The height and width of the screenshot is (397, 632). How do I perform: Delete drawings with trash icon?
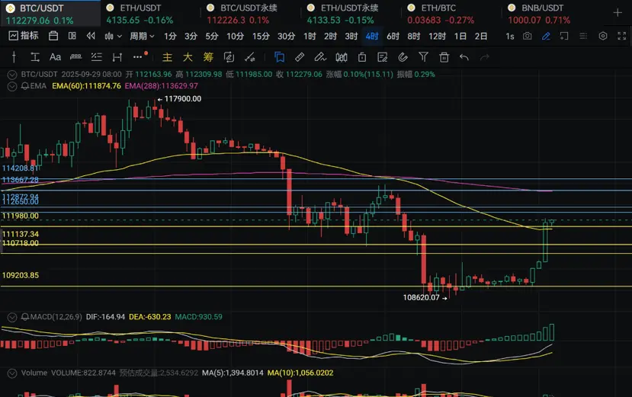click(444, 57)
